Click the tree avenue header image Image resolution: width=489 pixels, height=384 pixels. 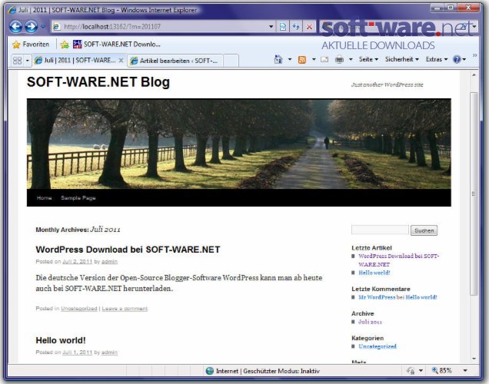pos(239,144)
